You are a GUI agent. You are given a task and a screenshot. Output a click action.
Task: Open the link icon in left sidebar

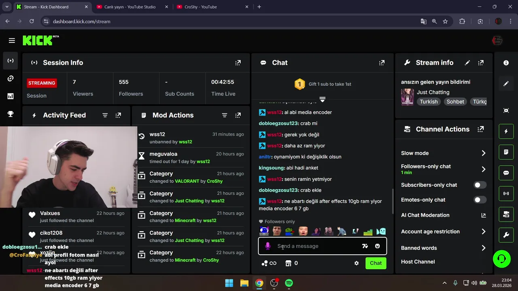(11, 78)
